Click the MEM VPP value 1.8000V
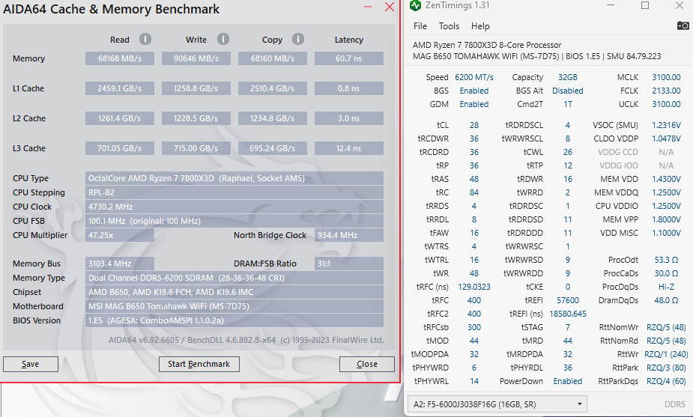This screenshot has height=417, width=693. point(666,219)
